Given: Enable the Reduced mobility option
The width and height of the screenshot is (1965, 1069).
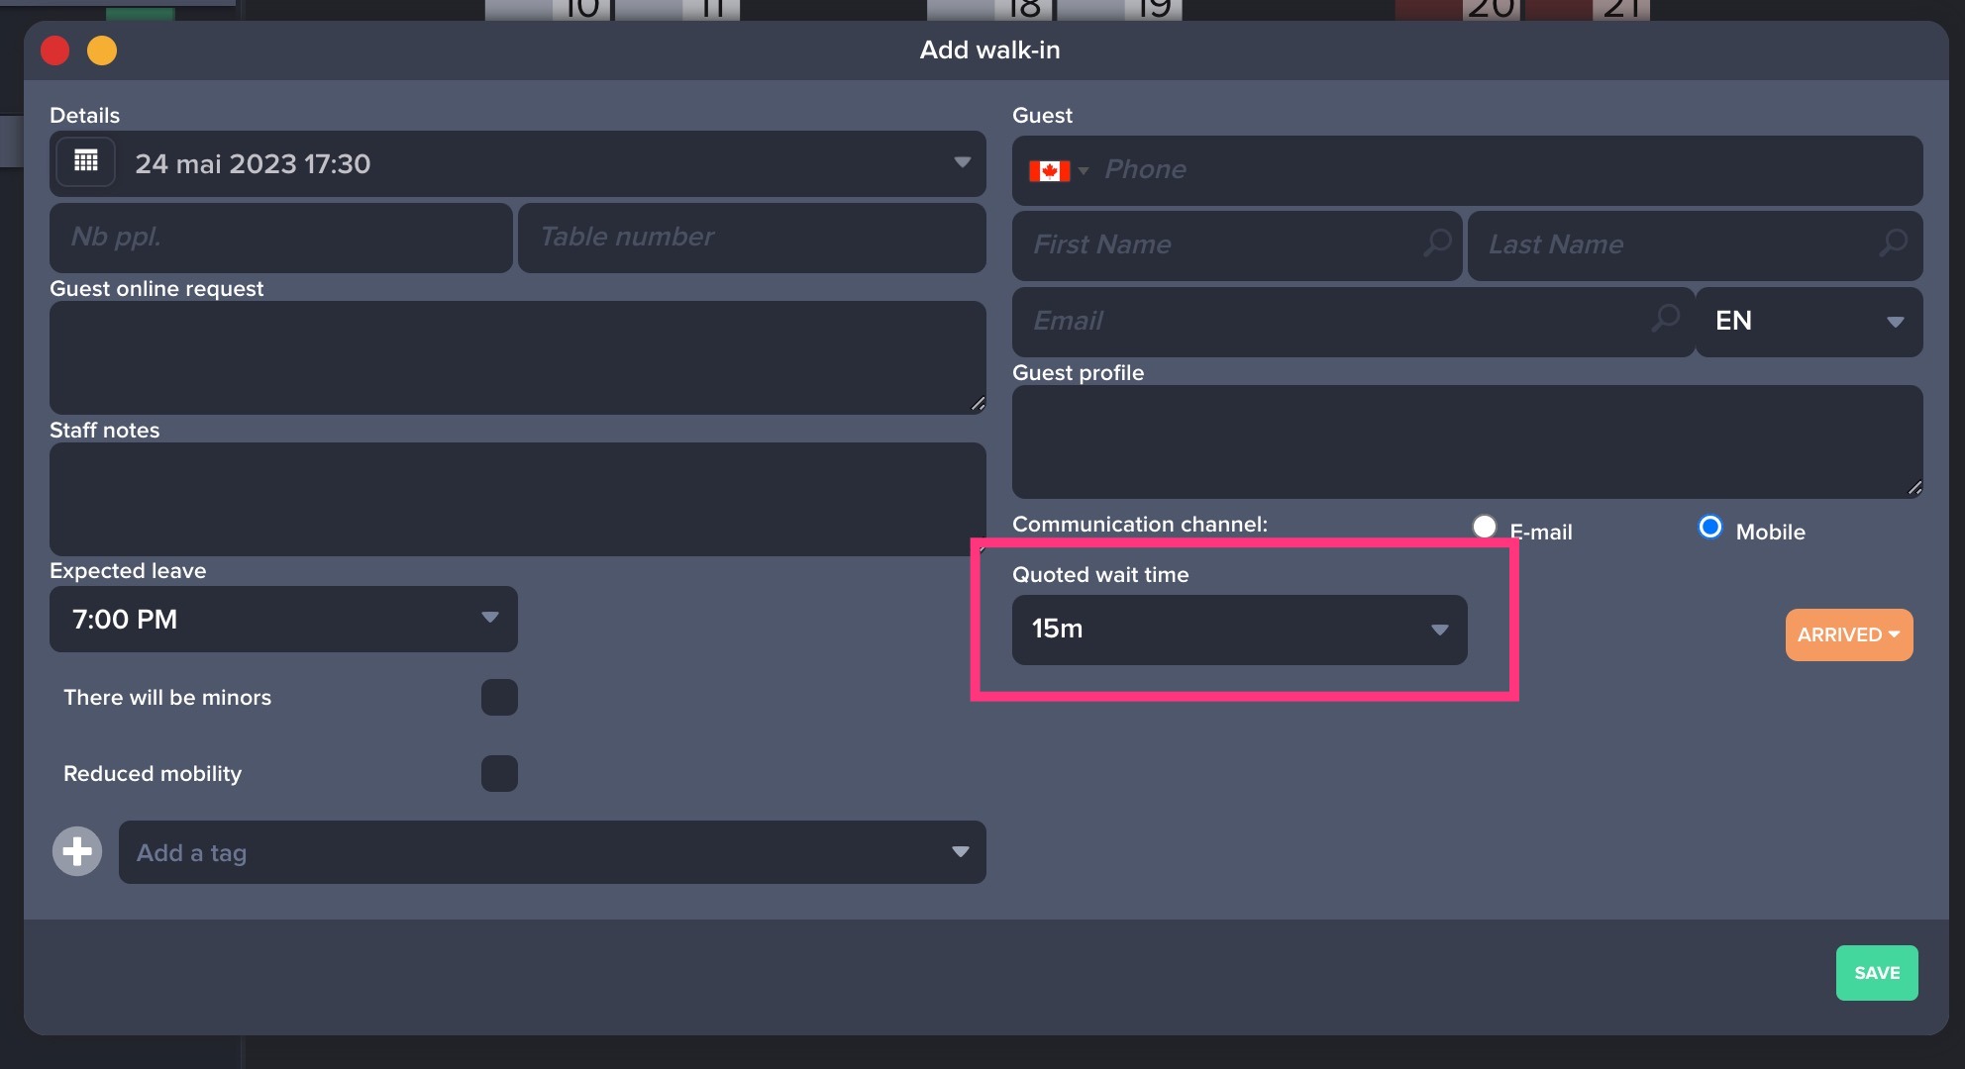Looking at the screenshot, I should [x=499, y=773].
